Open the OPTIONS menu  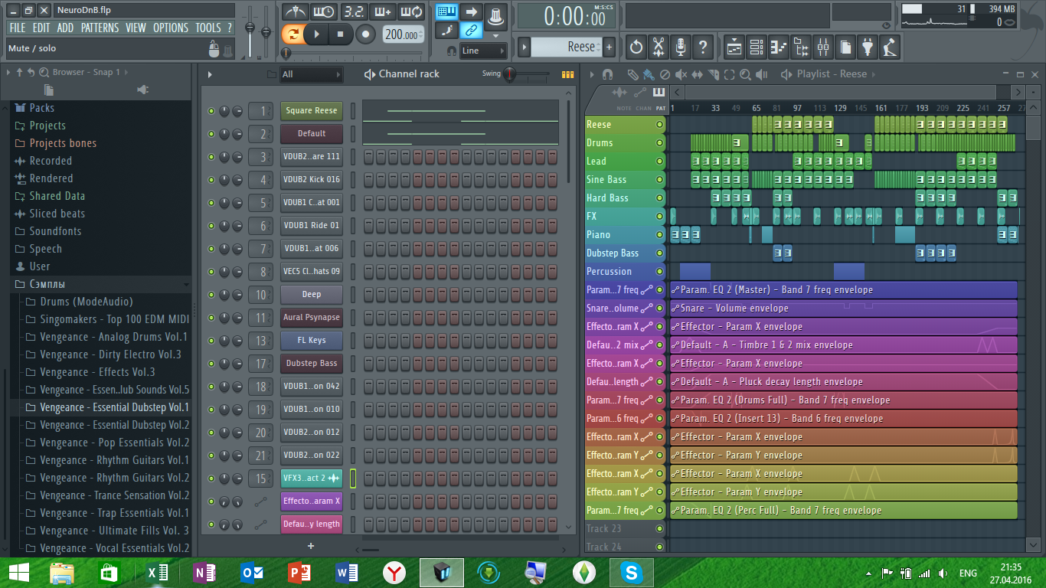point(171,28)
